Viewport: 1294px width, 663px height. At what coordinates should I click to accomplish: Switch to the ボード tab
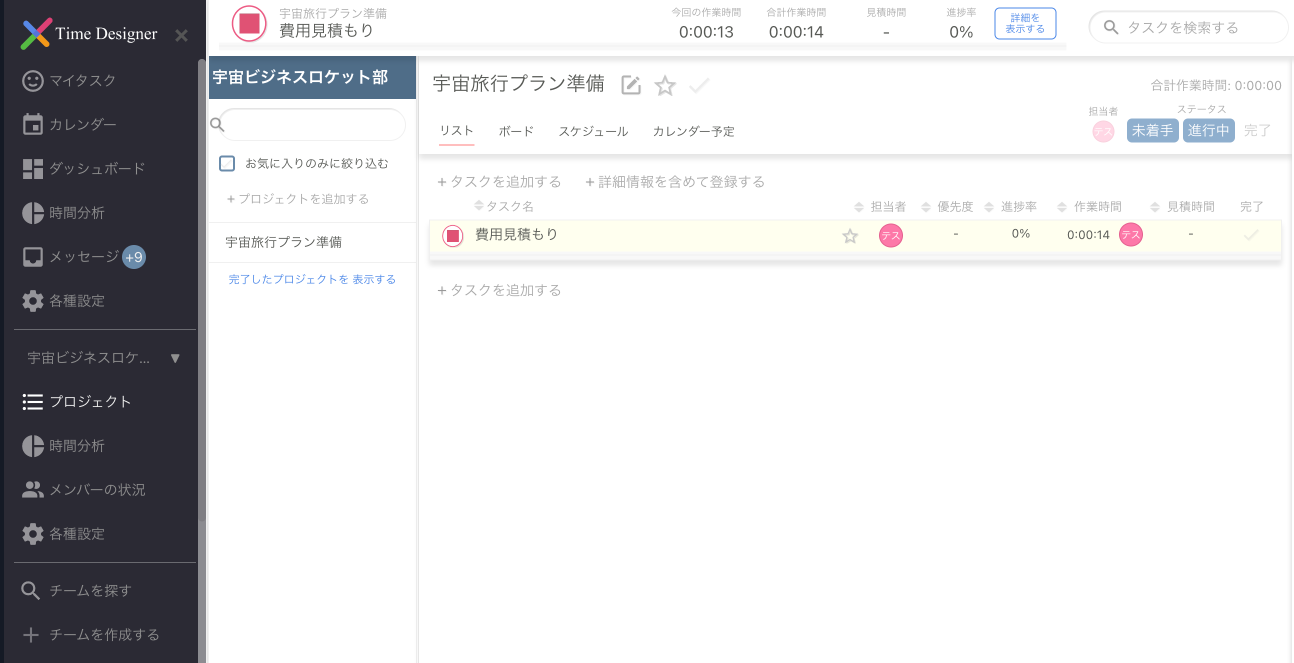click(x=516, y=131)
